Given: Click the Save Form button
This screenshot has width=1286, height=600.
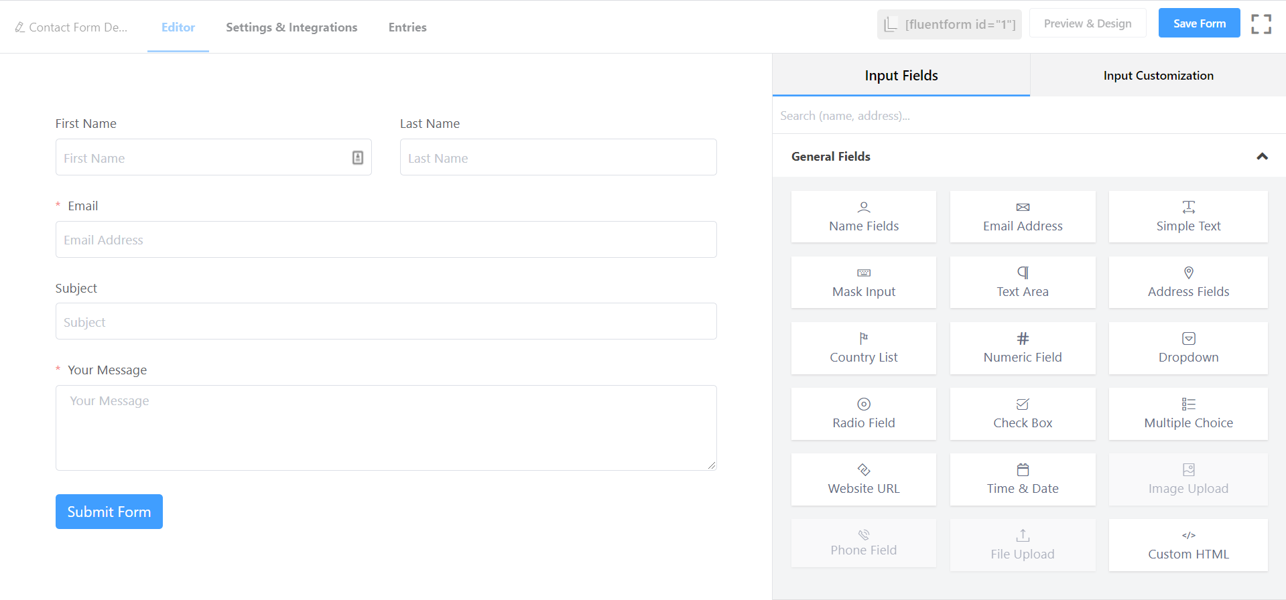Looking at the screenshot, I should click(x=1199, y=23).
